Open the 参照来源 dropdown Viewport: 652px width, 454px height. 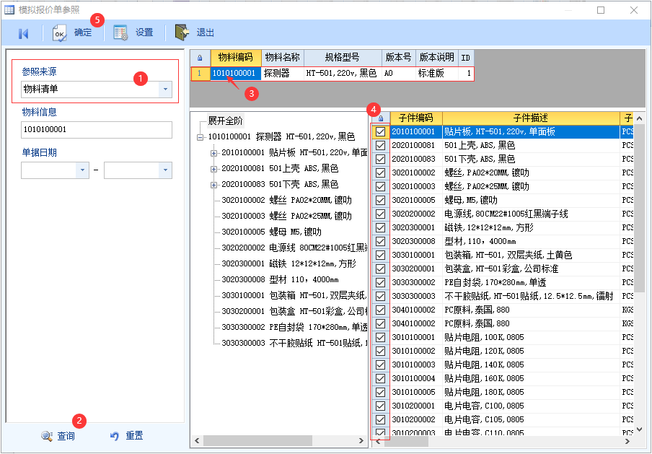click(x=165, y=89)
